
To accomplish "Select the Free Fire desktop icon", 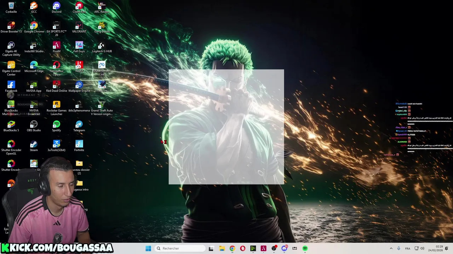I will [x=102, y=87].
